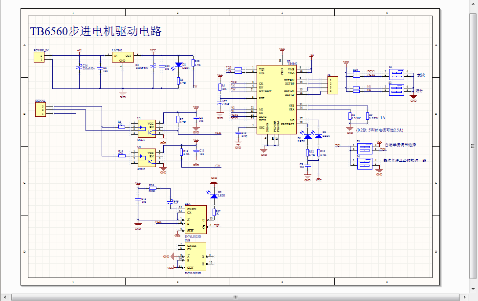The image size is (478, 301).
Task: Click the vertical scrollbar thumb
Action: point(473,146)
